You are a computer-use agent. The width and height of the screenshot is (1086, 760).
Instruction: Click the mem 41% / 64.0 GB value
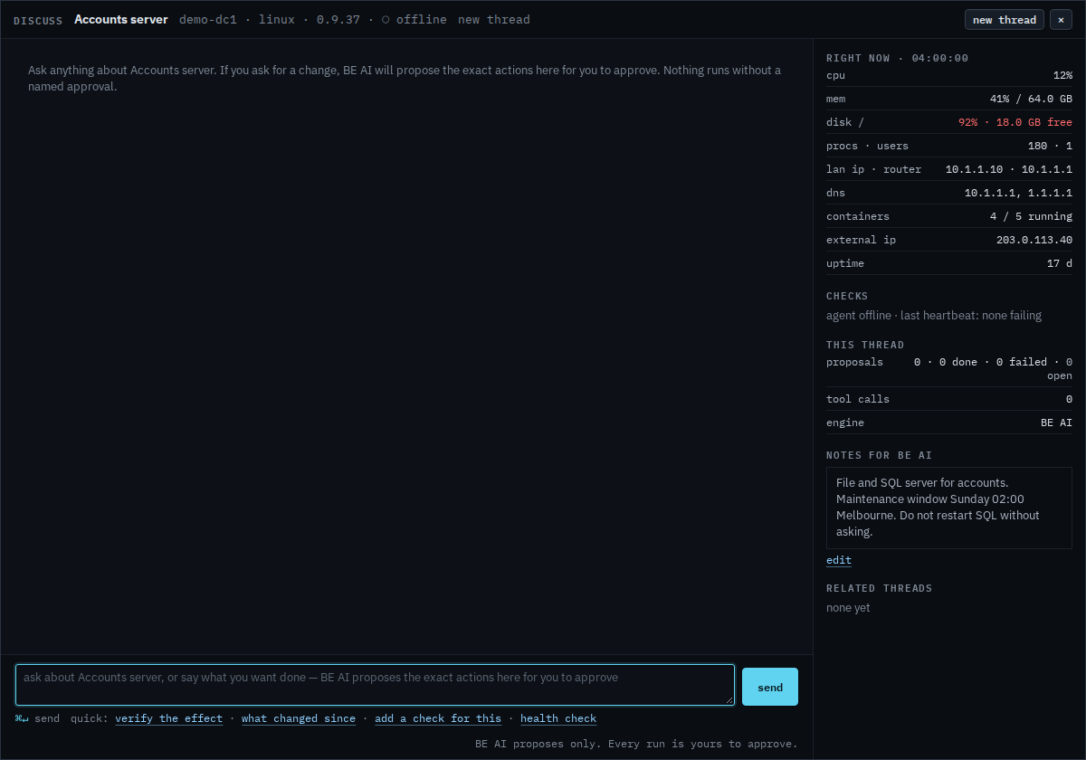click(1031, 99)
